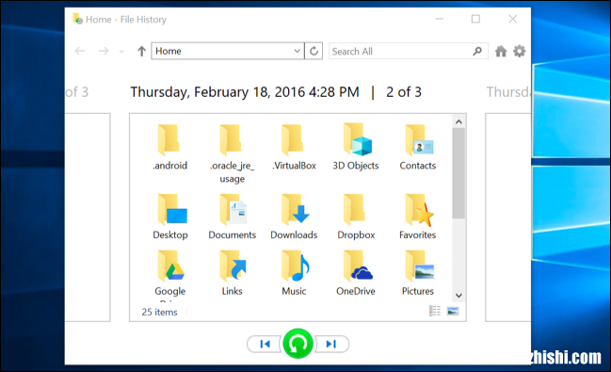Click the search magnifier icon
This screenshot has width=611, height=372.
pos(477,51)
